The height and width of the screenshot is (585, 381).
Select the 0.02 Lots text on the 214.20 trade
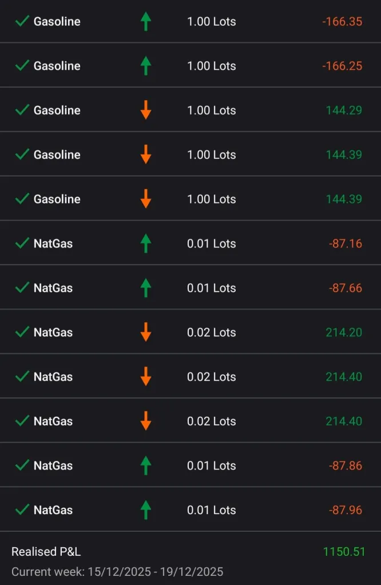point(211,332)
